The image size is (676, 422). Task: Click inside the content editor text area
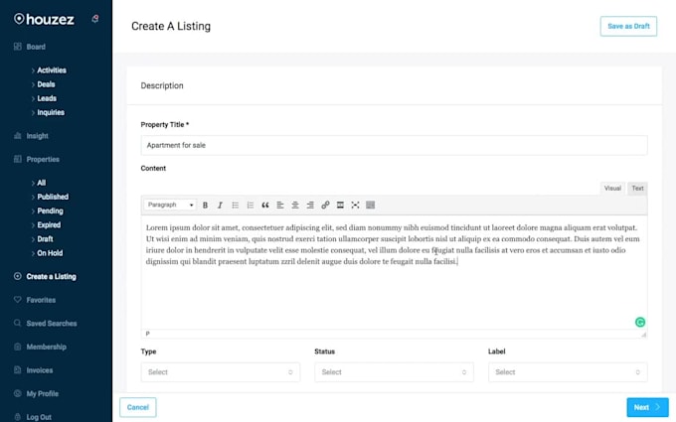click(x=394, y=272)
